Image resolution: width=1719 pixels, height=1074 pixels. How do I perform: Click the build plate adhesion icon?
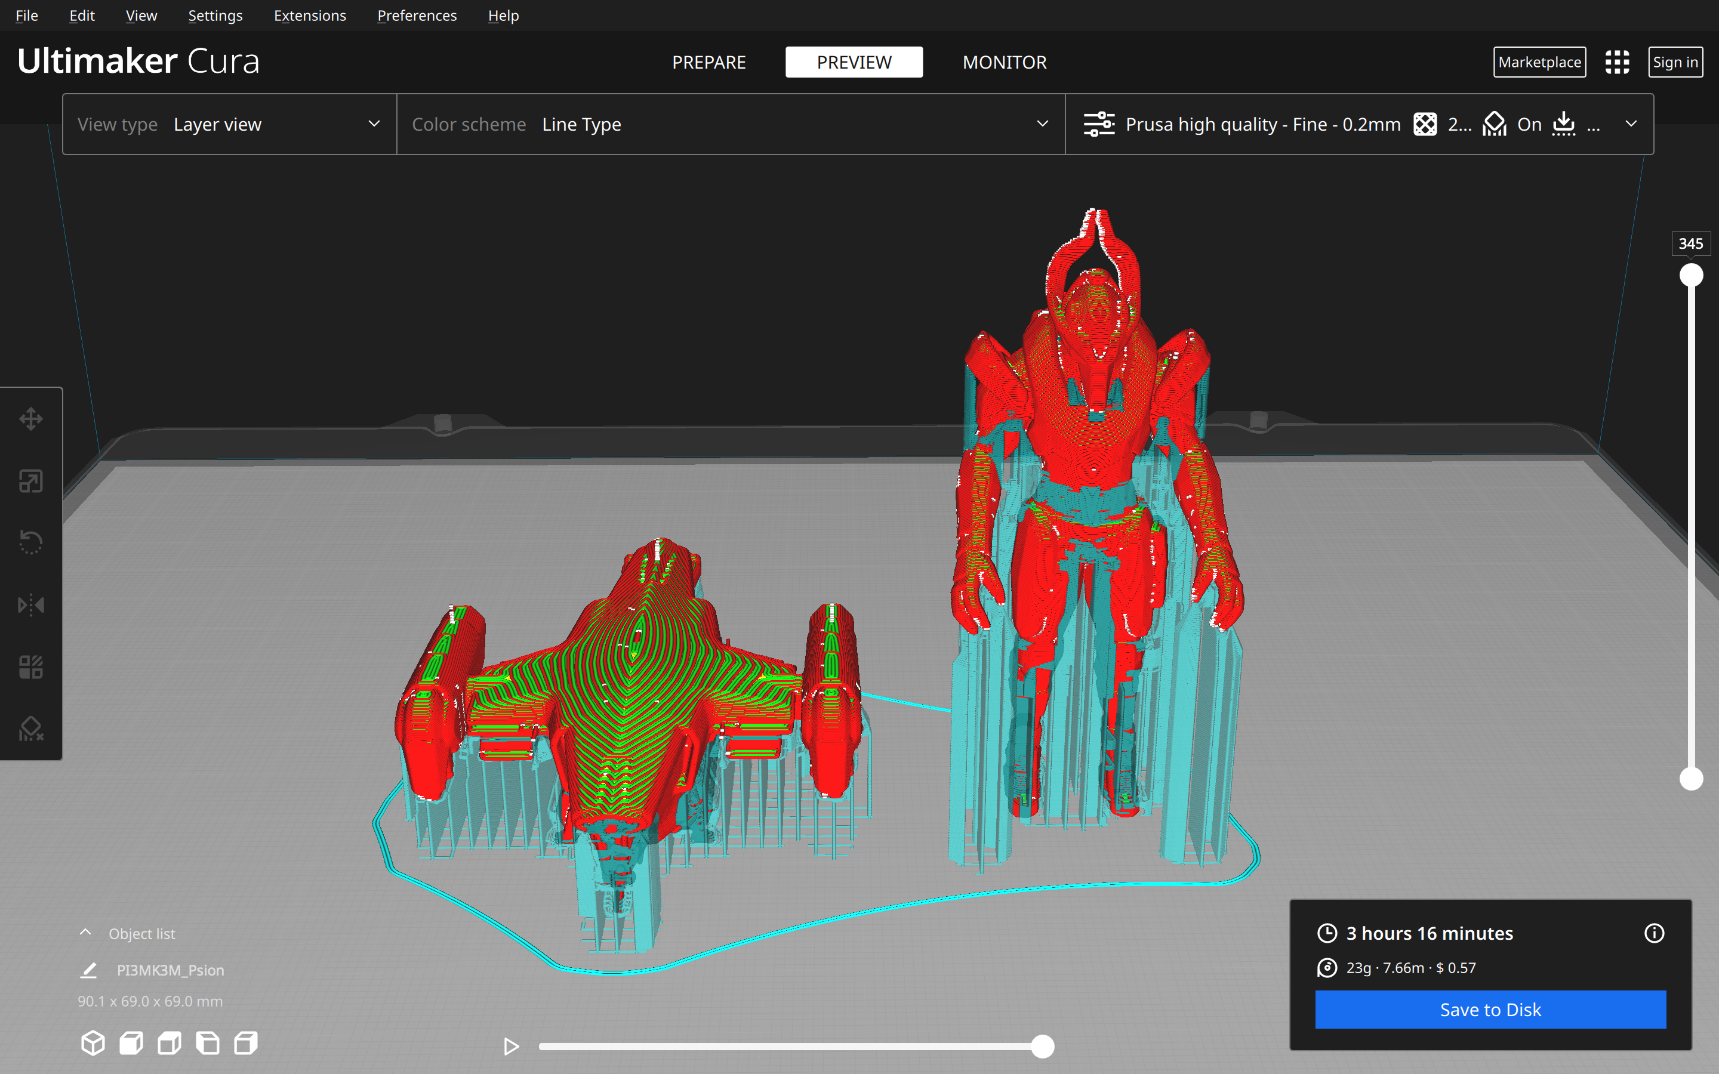coord(1563,124)
